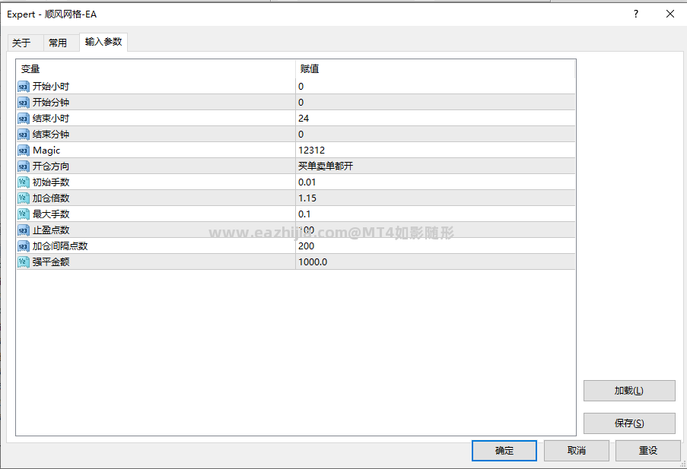This screenshot has width=687, height=469.
Task: Click the integer icon beside 结束分钟
Action: pyautogui.click(x=24, y=135)
